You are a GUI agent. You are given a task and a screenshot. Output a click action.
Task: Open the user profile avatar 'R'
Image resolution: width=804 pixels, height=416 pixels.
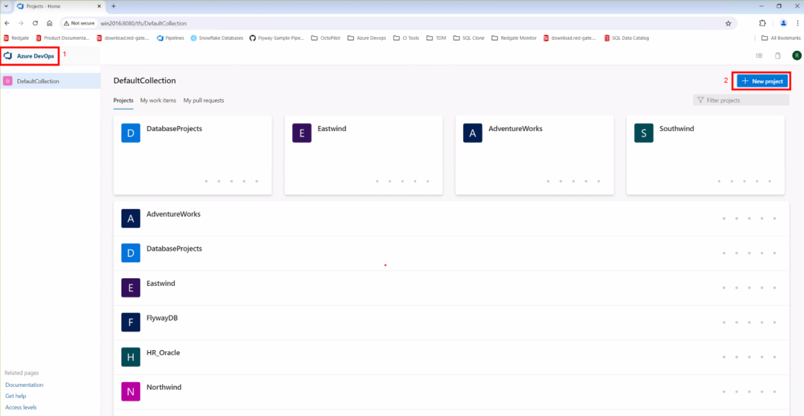[x=796, y=55]
